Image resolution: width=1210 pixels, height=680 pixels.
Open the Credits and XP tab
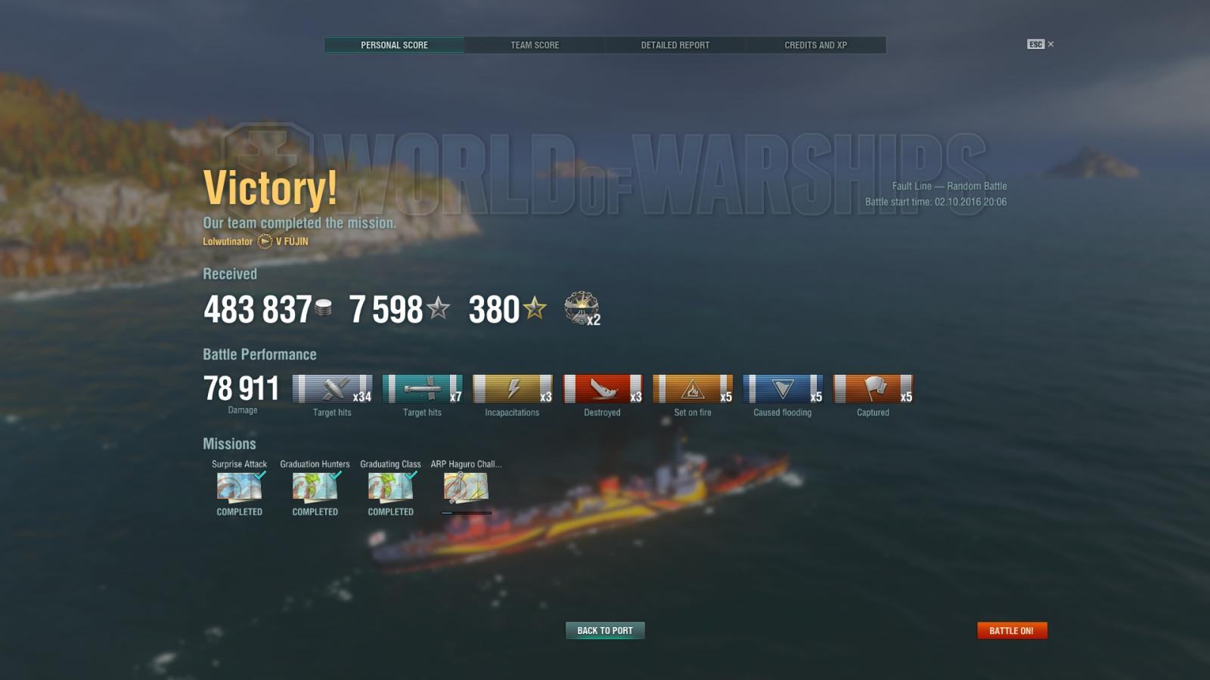click(816, 45)
